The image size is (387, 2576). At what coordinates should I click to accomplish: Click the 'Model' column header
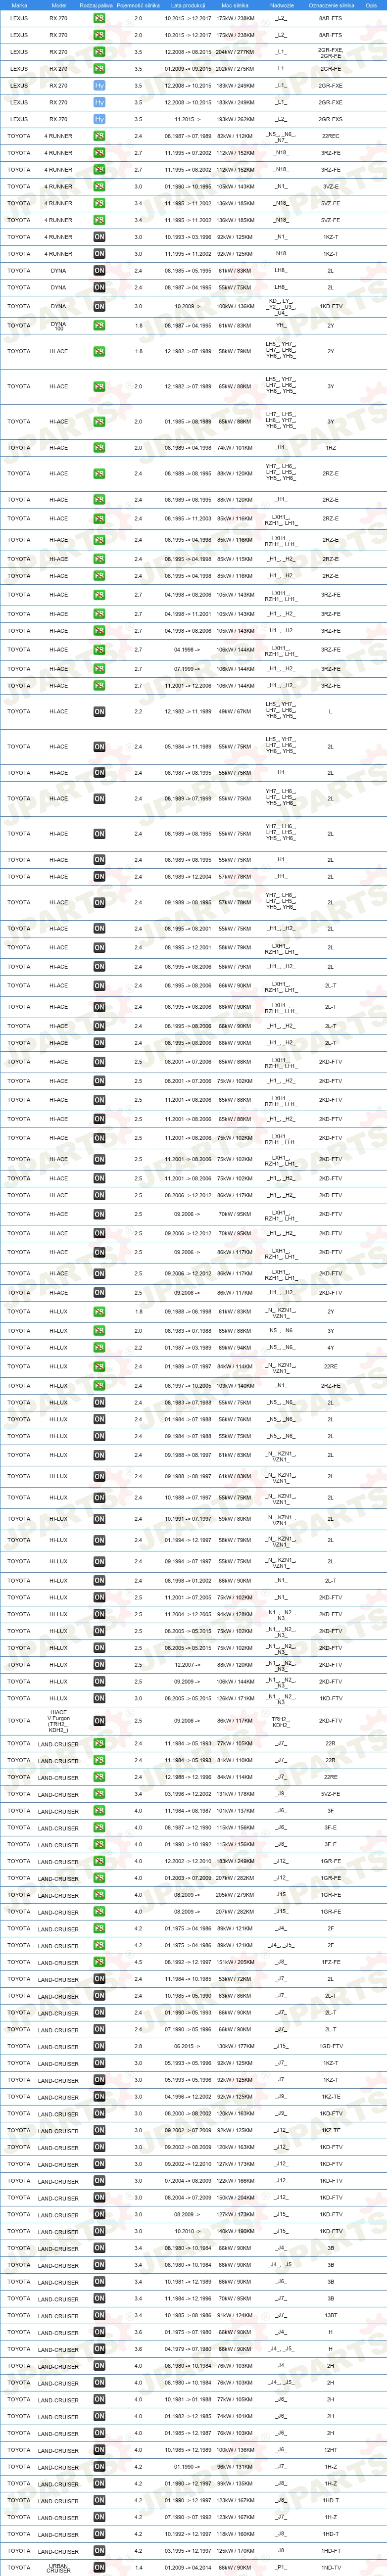click(x=58, y=5)
